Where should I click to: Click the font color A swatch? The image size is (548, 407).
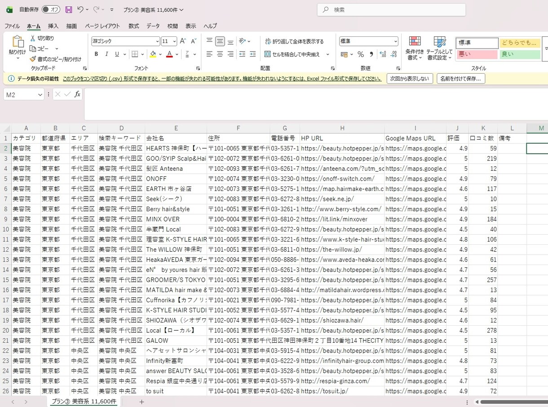click(x=169, y=54)
